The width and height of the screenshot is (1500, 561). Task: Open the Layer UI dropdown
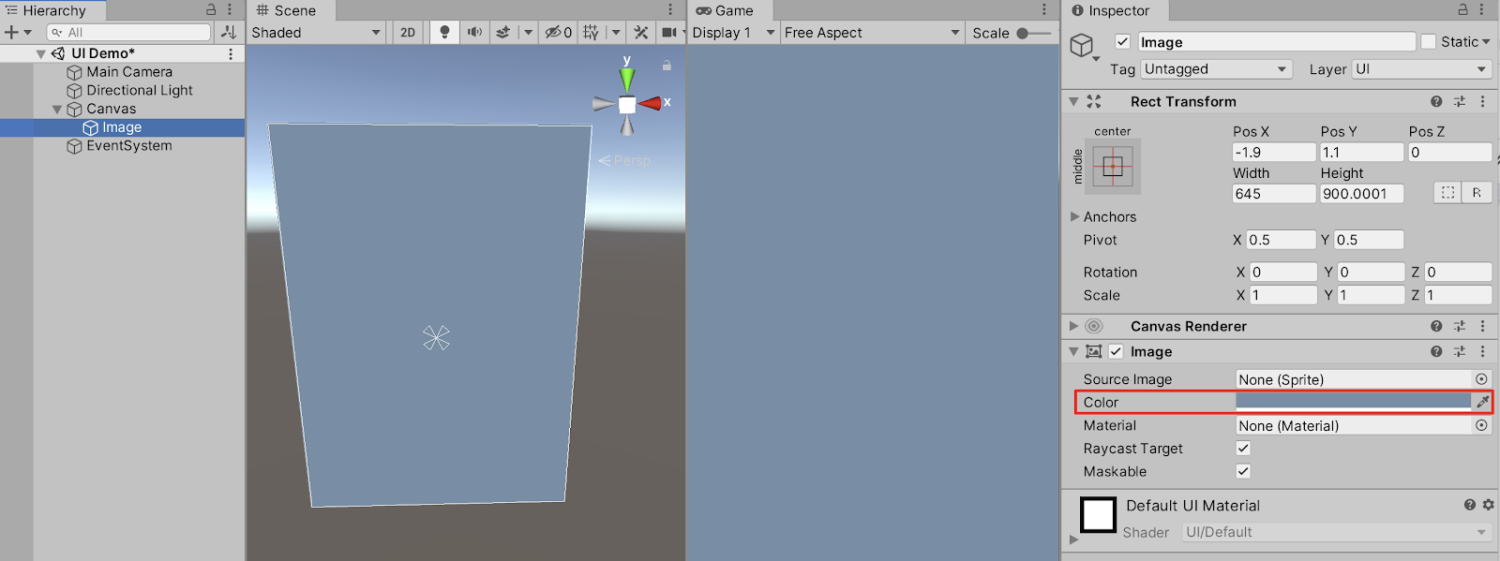click(x=1421, y=69)
